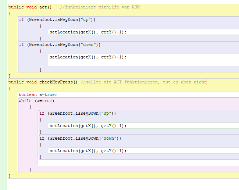
Task: Click 'setLocation(getX(), getY()+1);' inside the while loop
Action: click(88, 151)
